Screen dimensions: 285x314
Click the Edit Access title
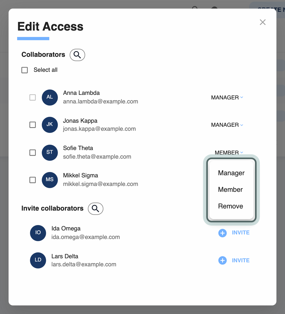[x=50, y=27]
